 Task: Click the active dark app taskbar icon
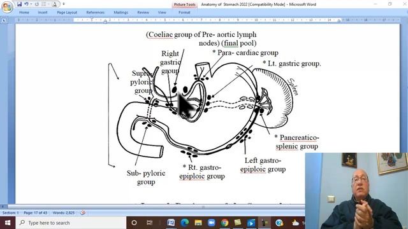[x=265, y=223]
